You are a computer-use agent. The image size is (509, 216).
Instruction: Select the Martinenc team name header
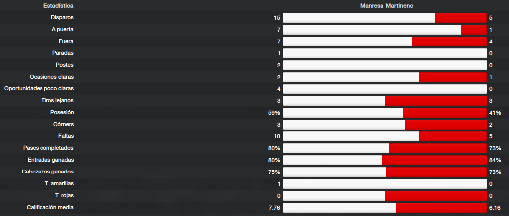[x=400, y=6]
